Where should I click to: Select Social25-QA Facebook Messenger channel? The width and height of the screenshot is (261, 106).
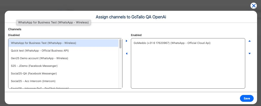click(x=63, y=73)
